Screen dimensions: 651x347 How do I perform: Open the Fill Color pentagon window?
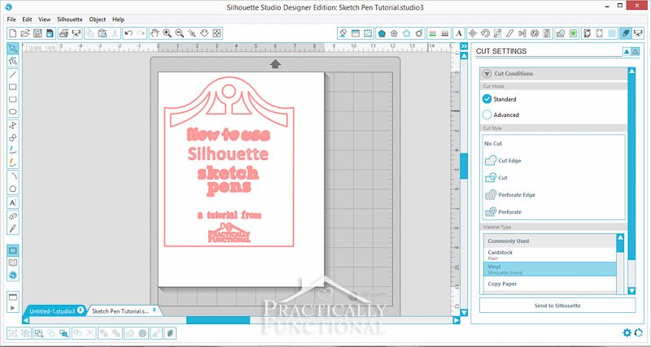(382, 33)
